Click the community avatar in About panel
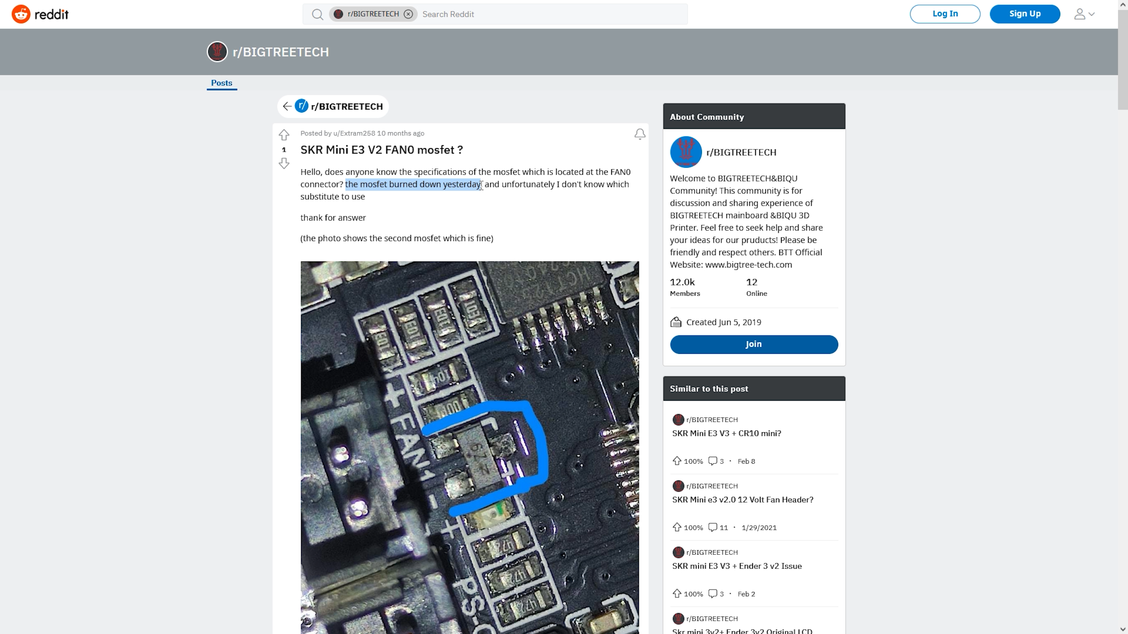Screen dimensions: 1128x634 point(686,152)
